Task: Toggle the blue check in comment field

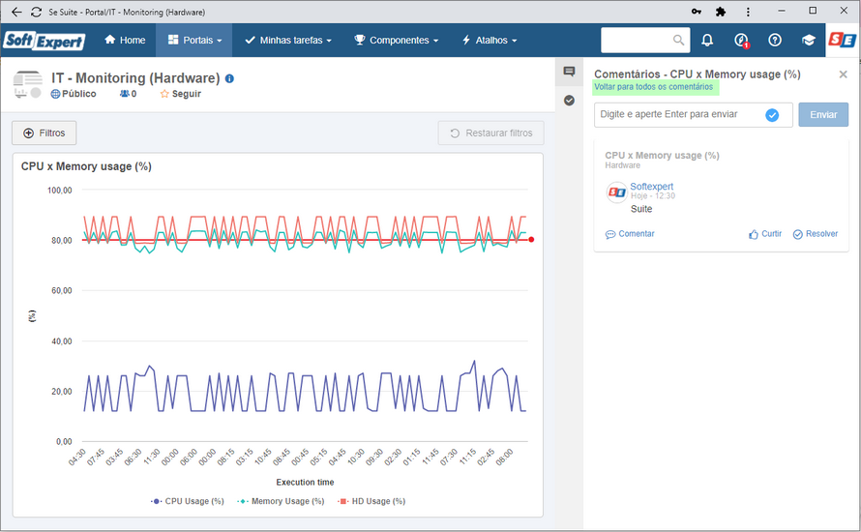Action: point(772,115)
